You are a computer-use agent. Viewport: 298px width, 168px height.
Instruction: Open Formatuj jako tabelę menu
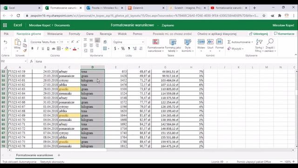point(173,45)
